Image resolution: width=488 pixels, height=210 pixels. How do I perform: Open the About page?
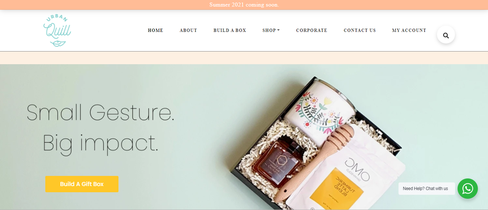point(188,30)
